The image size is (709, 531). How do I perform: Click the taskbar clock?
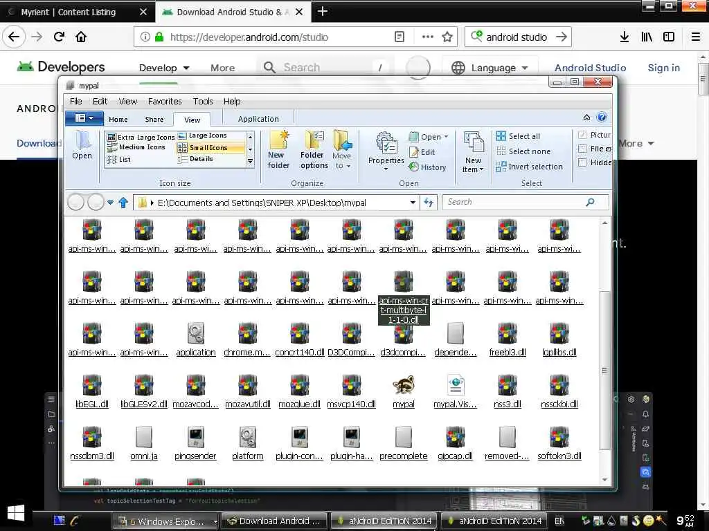(x=685, y=521)
